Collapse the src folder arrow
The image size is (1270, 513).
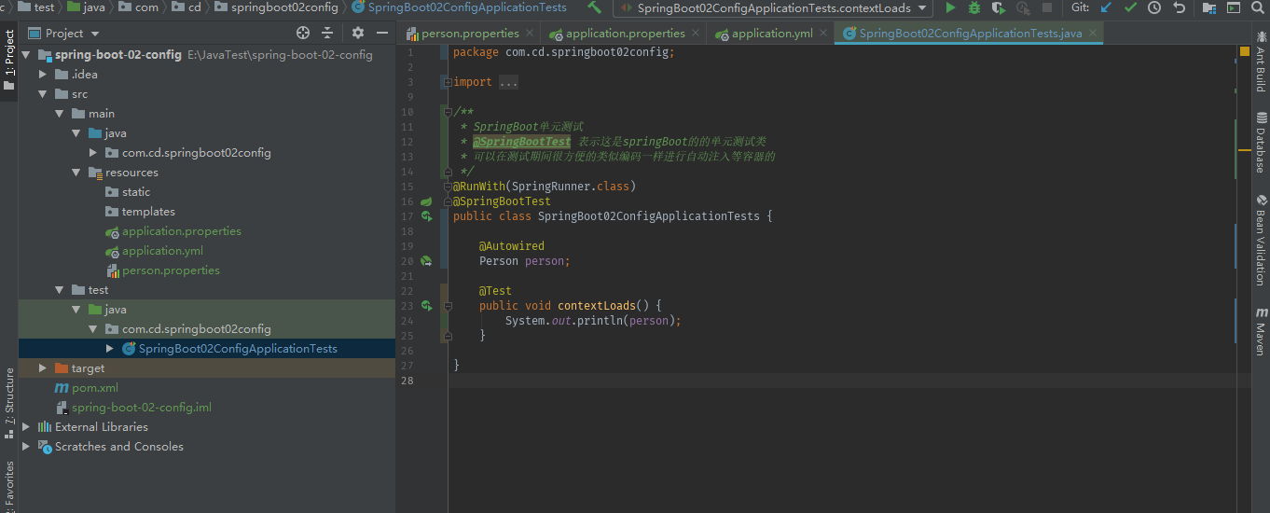tap(43, 93)
